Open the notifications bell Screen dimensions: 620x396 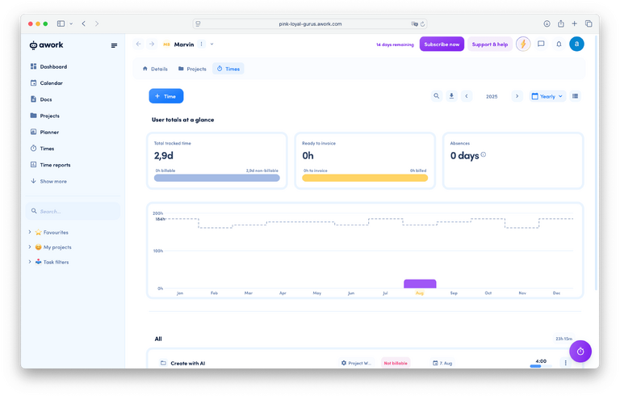pos(559,44)
